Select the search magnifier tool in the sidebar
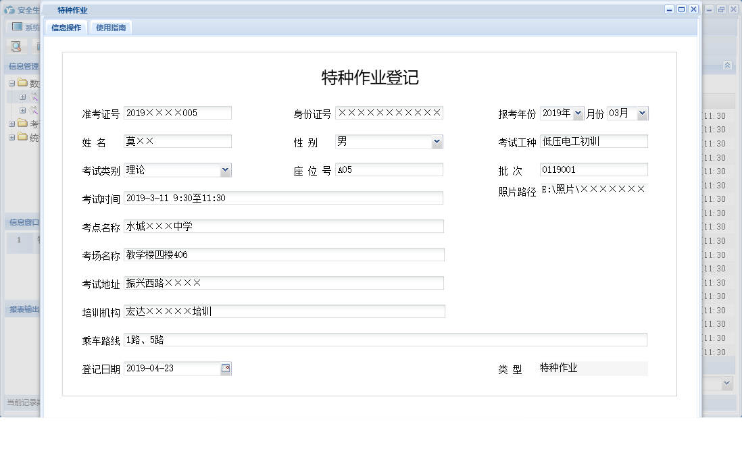Screen dimensions: 742x449 tap(15, 46)
